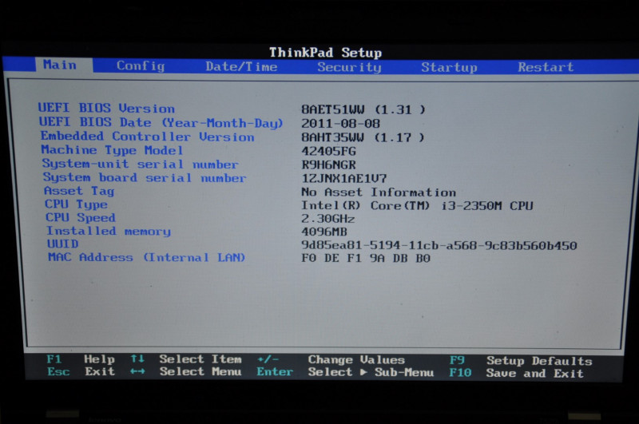
Task: Click machine type value 42405FG
Action: [x=328, y=151]
